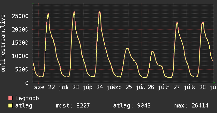Viewport: 217px width, 113px height.
Task: Click the 0 y-axis label
Action: [x=27, y=83]
